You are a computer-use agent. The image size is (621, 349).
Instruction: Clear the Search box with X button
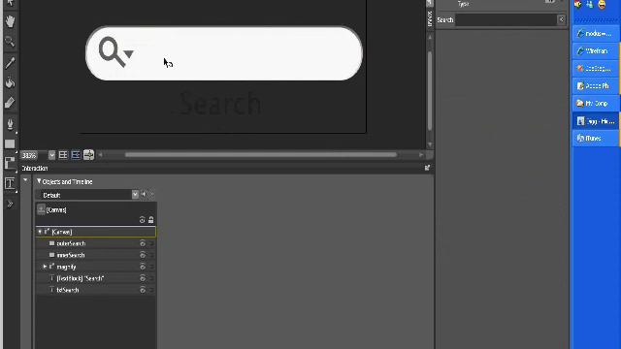click(x=561, y=19)
